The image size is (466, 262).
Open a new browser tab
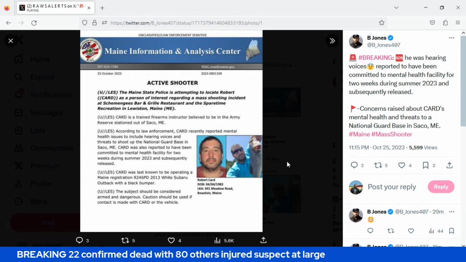tap(102, 8)
